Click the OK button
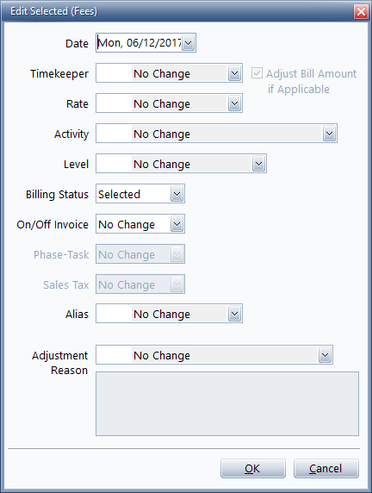Screen dimensions: 372x493 coord(253,469)
